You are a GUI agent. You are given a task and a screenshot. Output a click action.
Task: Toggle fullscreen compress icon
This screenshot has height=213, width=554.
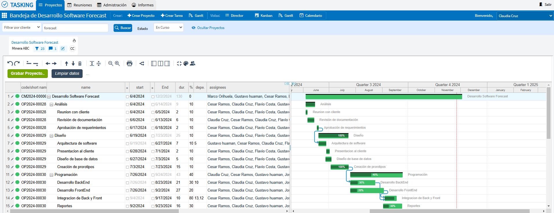[179, 63]
